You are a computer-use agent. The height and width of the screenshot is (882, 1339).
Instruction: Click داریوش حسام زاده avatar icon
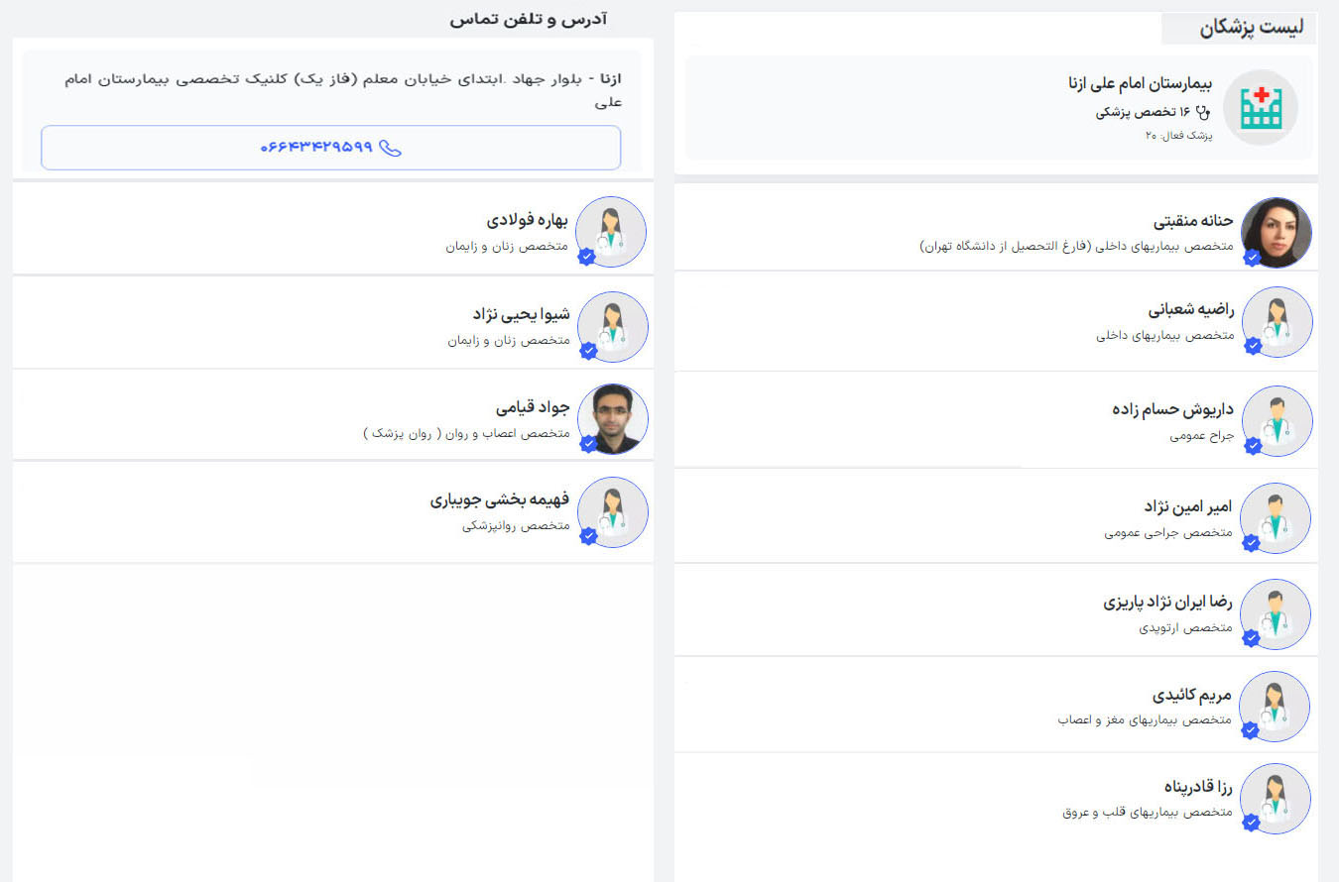[1277, 421]
